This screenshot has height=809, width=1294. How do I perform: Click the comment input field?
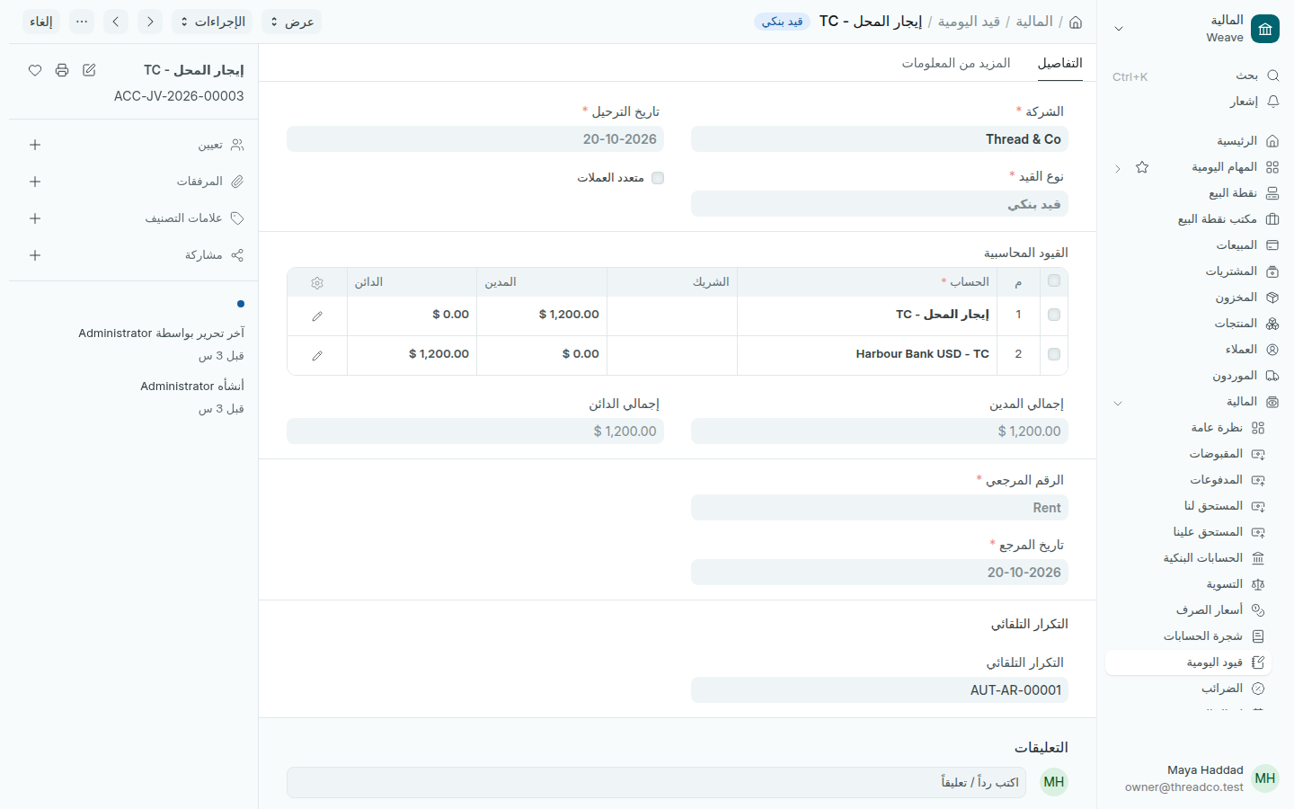656,782
